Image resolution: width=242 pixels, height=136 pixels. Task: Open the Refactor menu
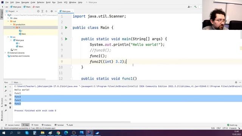[40, 2]
